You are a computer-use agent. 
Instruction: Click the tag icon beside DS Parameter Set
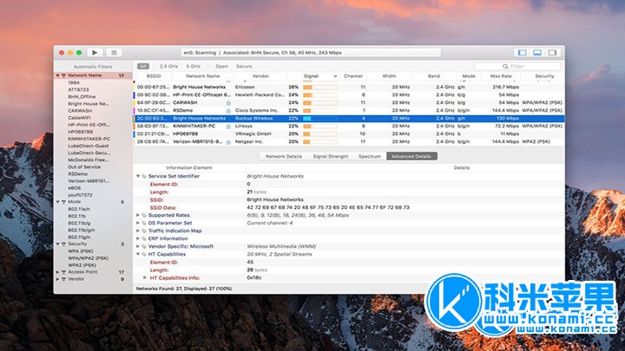144,224
